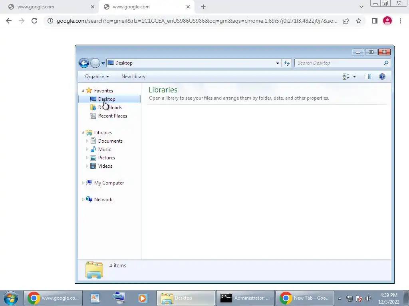Show hidden system tray icons

[340, 298]
